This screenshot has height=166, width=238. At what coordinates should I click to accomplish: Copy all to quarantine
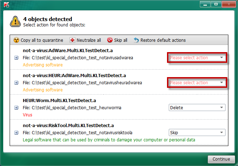tap(38, 40)
